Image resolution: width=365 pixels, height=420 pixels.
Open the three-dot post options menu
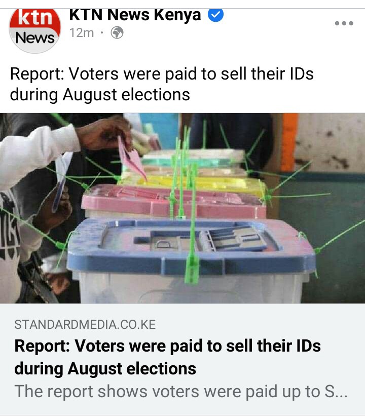point(344,23)
